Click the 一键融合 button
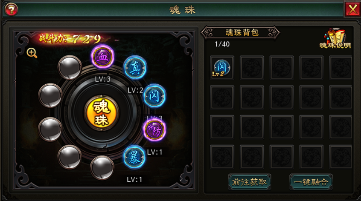The width and height of the screenshot is (361, 201). point(311,182)
